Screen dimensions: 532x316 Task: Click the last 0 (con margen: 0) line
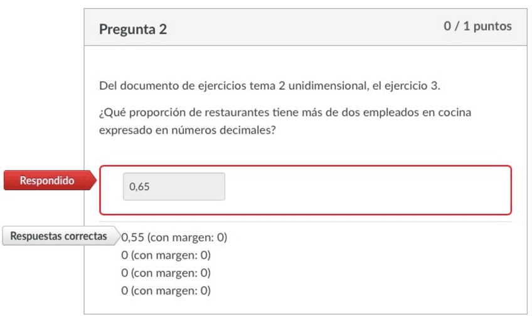pyautogui.click(x=166, y=290)
